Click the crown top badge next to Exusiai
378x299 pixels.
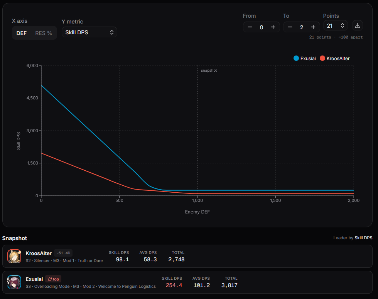(x=53, y=279)
